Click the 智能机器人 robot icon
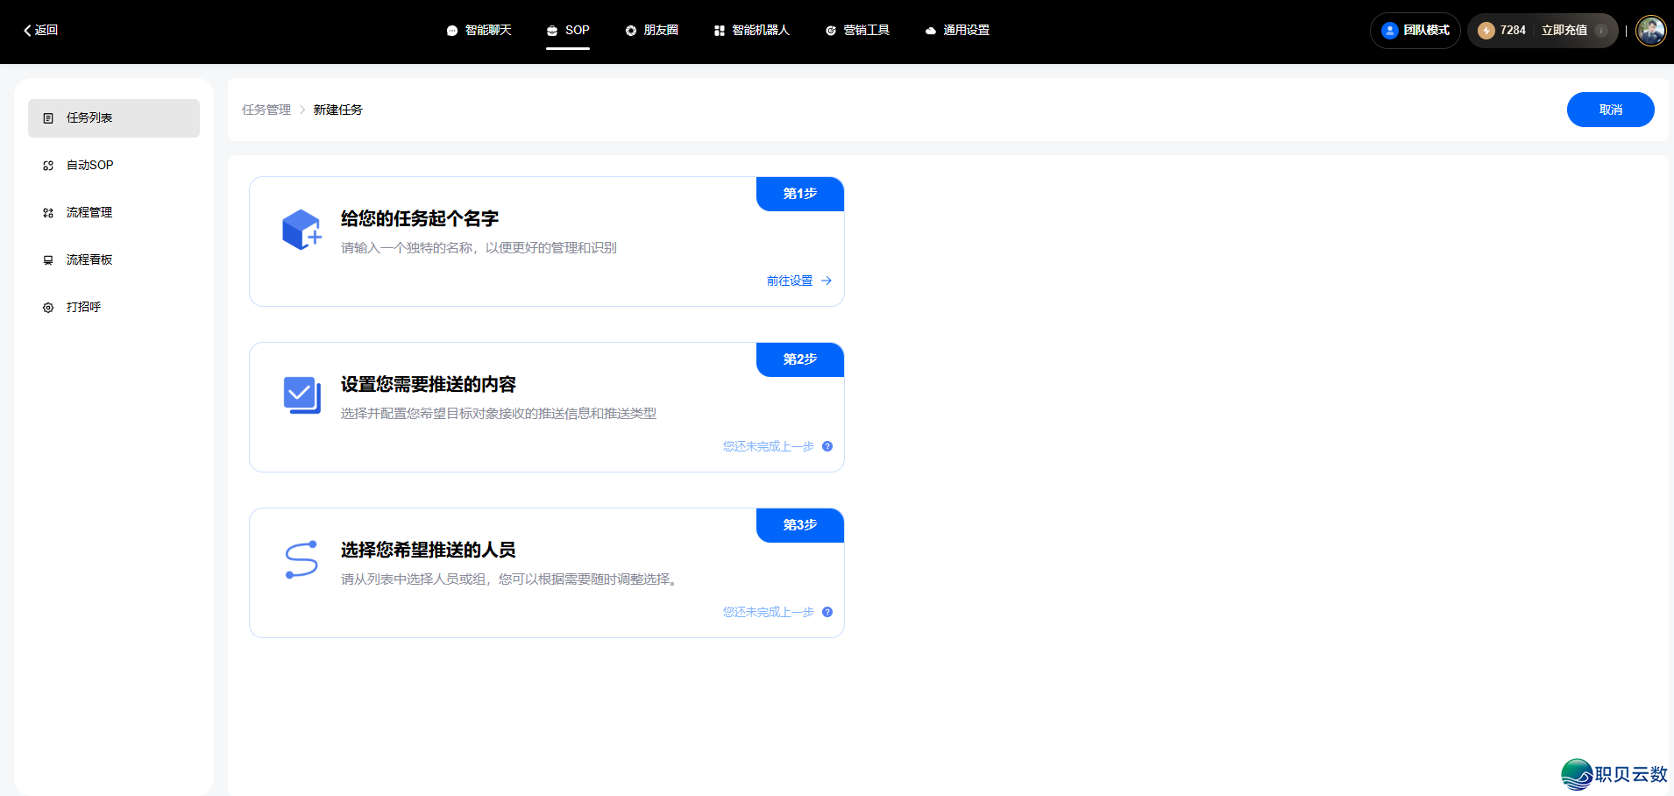 pos(718,30)
